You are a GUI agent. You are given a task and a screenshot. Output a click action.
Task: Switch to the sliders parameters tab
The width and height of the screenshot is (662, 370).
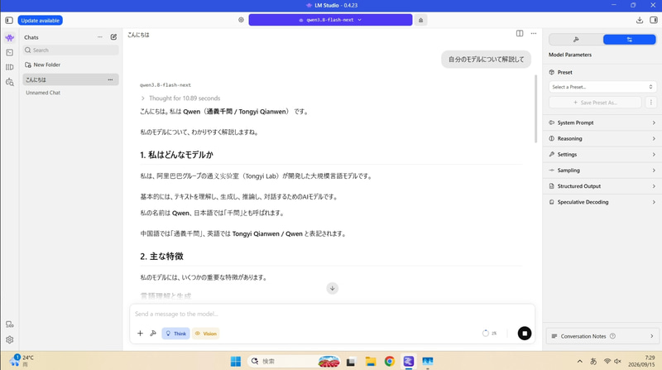point(629,39)
